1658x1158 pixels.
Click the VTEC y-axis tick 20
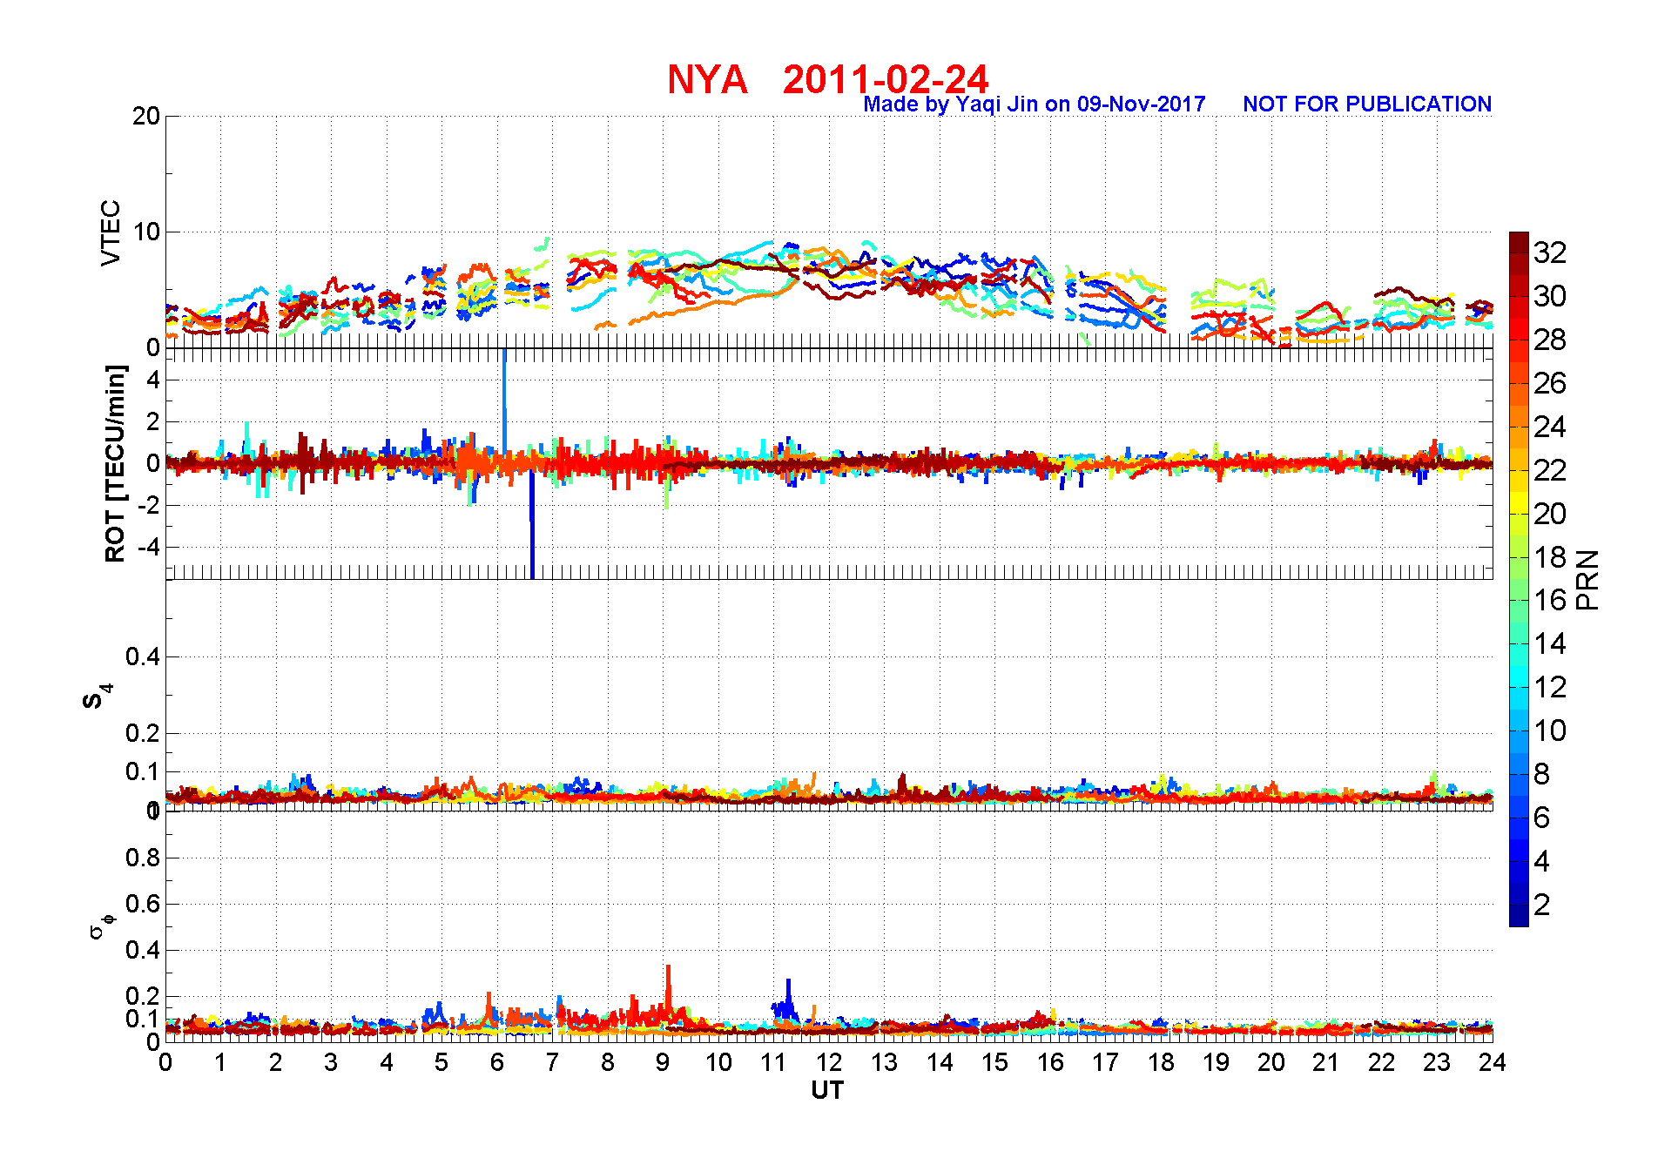click(146, 116)
